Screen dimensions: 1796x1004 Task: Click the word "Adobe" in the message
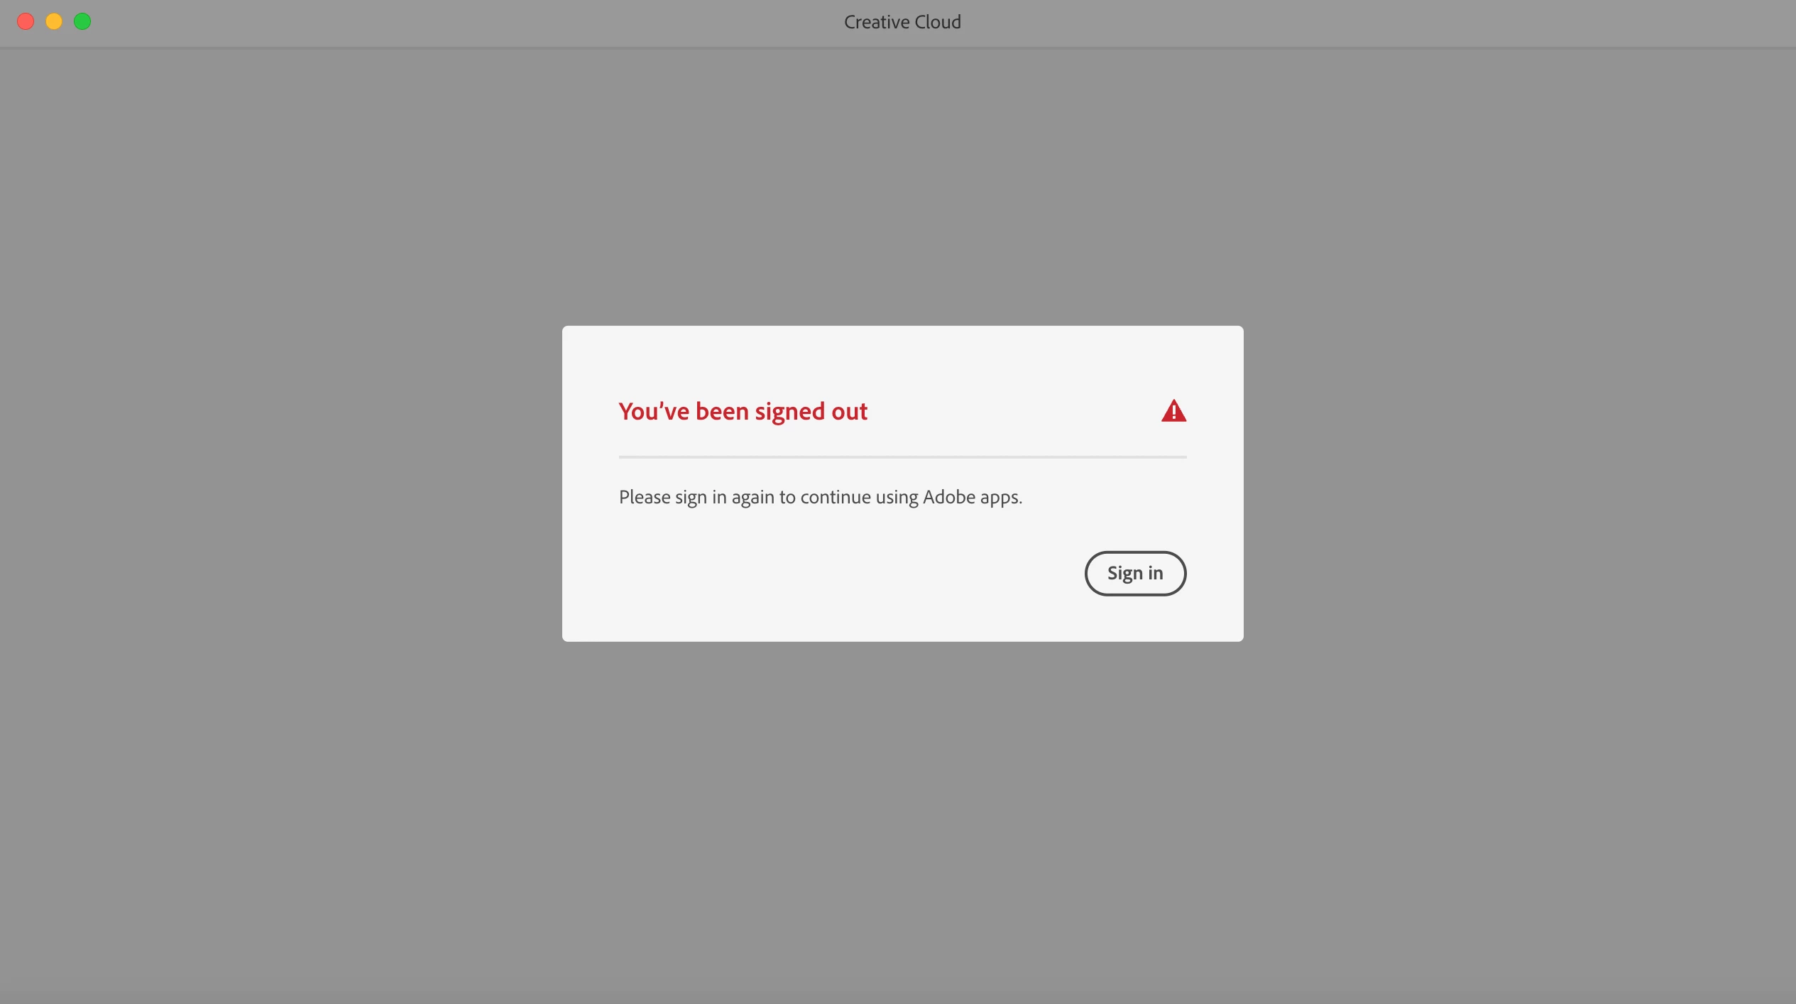pos(948,497)
